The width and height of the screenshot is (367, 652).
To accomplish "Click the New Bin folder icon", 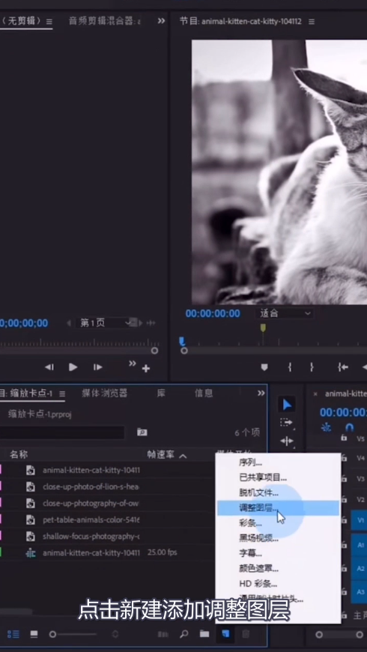I will pos(204,634).
